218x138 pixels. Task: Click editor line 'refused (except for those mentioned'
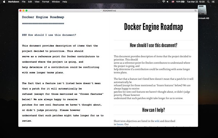pos(63,94)
